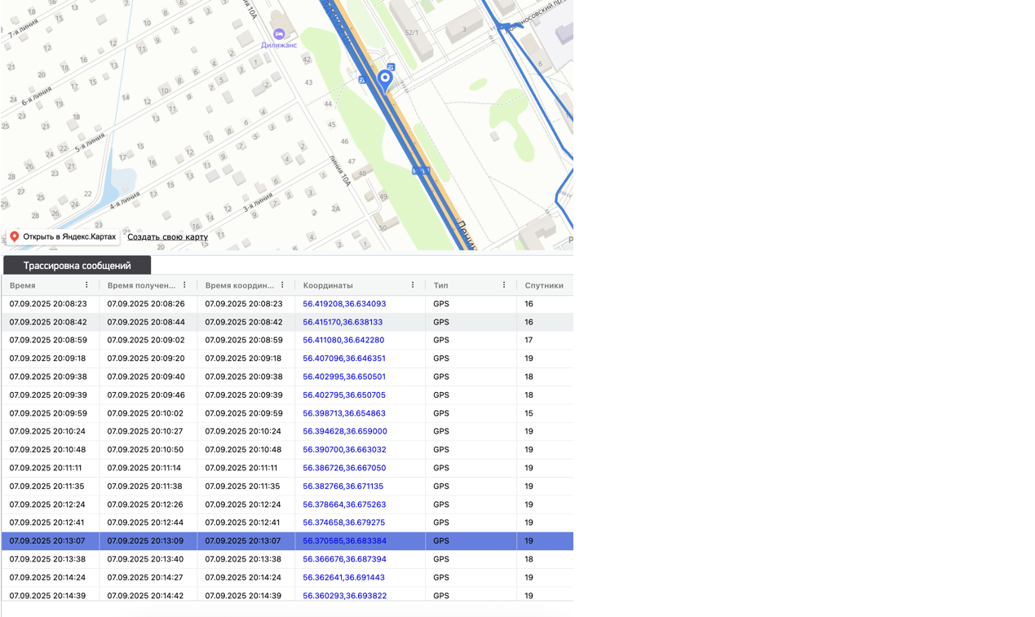
Task: Select the bus stop icon left of the marker
Action: point(362,80)
